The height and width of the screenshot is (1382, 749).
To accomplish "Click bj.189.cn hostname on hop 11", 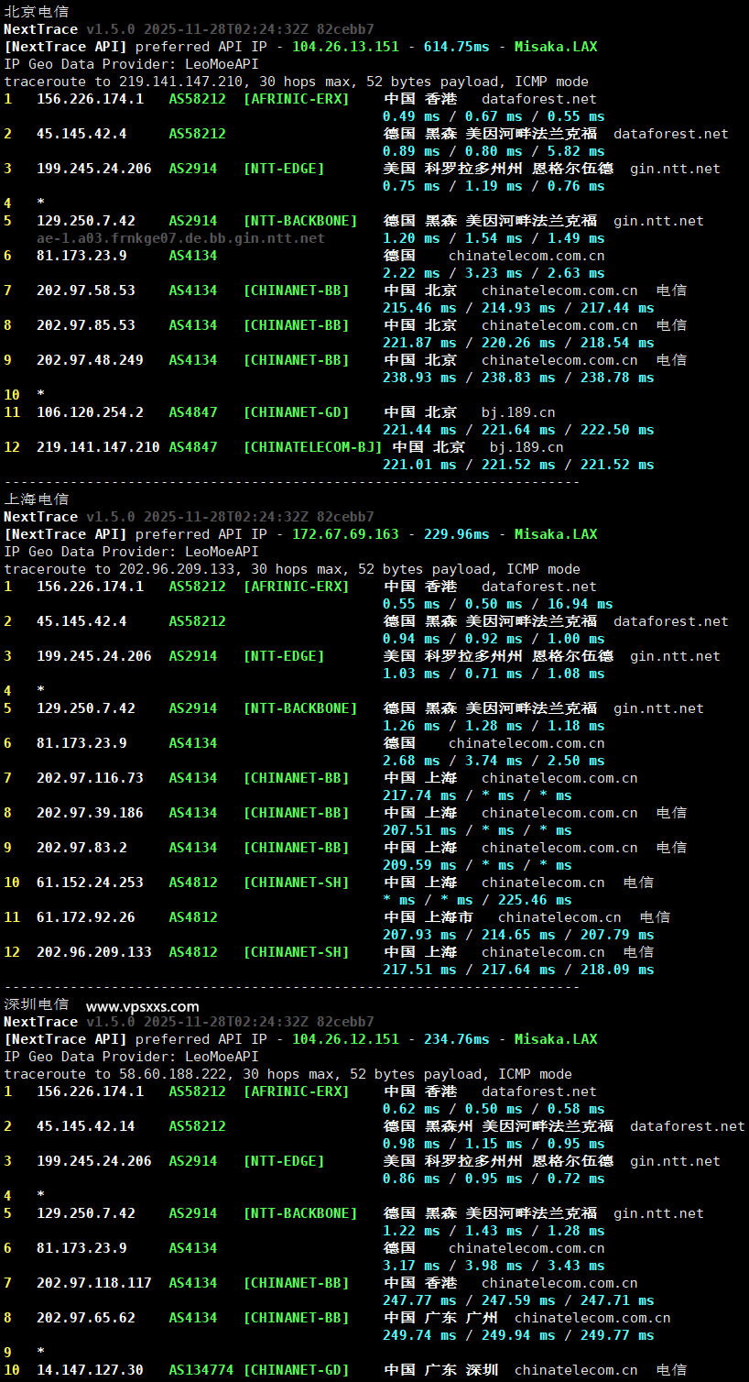I will point(517,411).
